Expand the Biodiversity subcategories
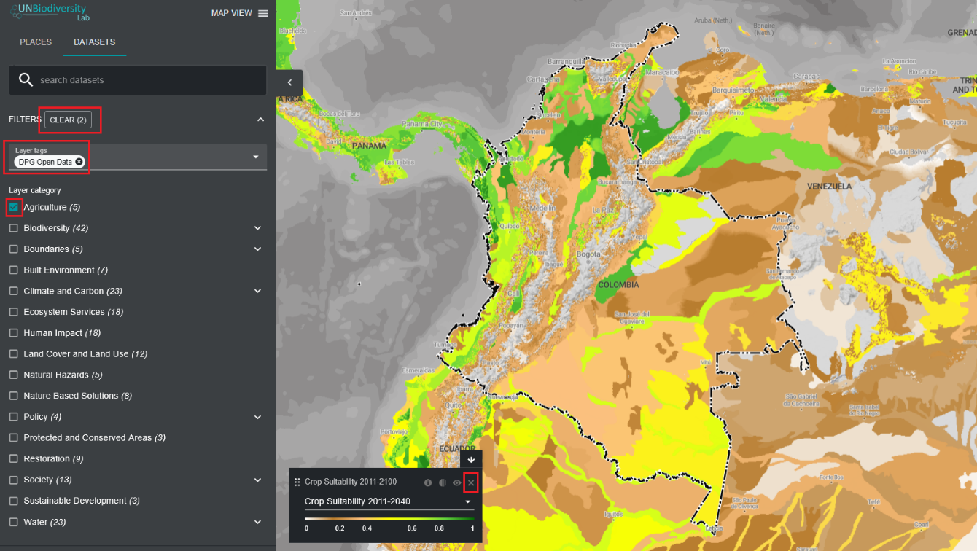The image size is (977, 551). [257, 228]
